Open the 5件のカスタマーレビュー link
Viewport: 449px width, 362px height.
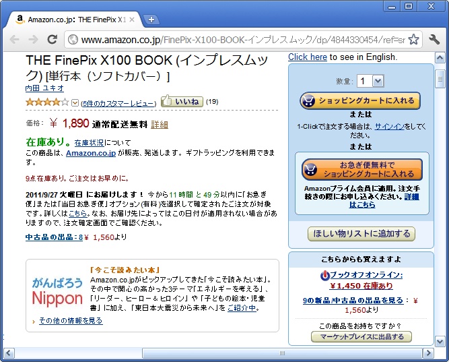(x=118, y=103)
